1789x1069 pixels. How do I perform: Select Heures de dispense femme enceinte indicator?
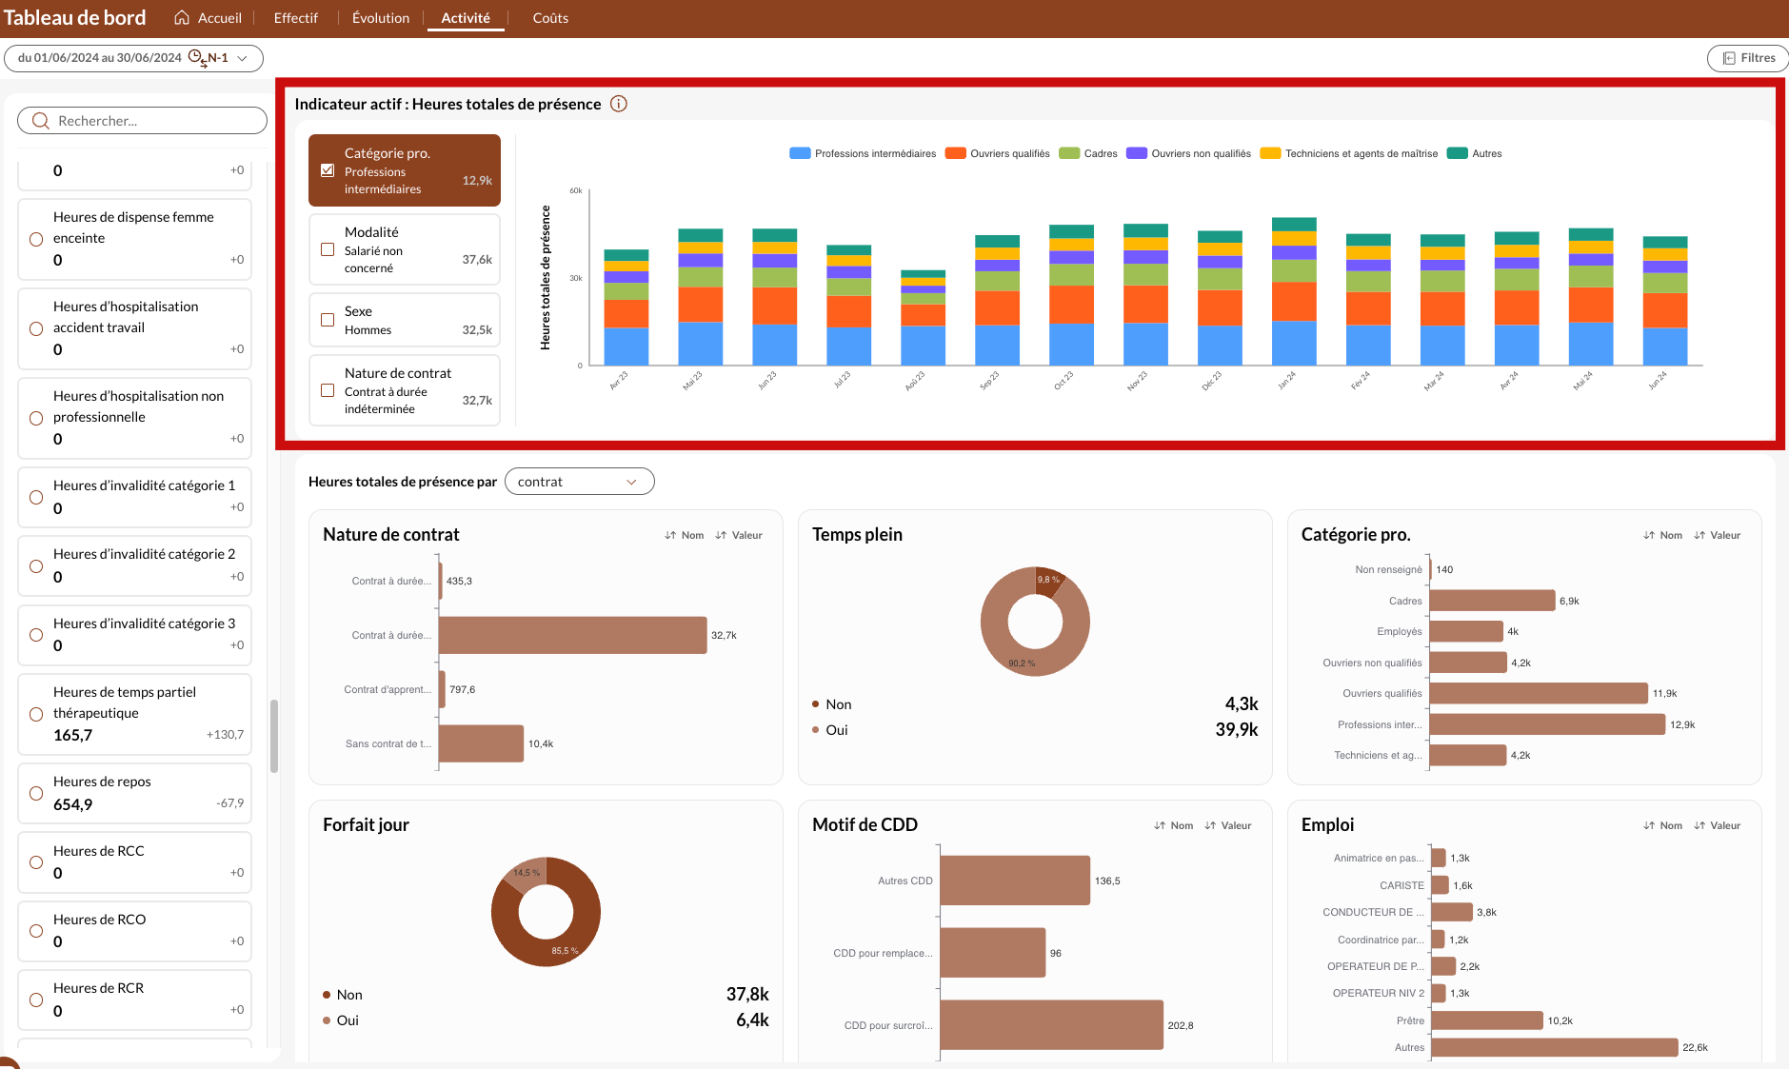[x=36, y=239]
